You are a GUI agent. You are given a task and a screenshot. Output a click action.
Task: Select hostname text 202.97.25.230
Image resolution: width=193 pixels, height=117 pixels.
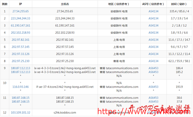pos(65,61)
